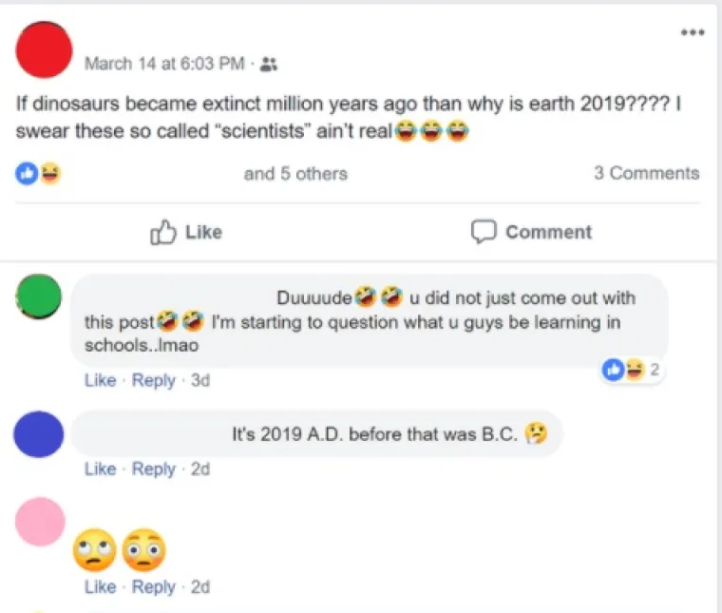
Task: Click the blue commenter avatar
Action: [x=40, y=435]
